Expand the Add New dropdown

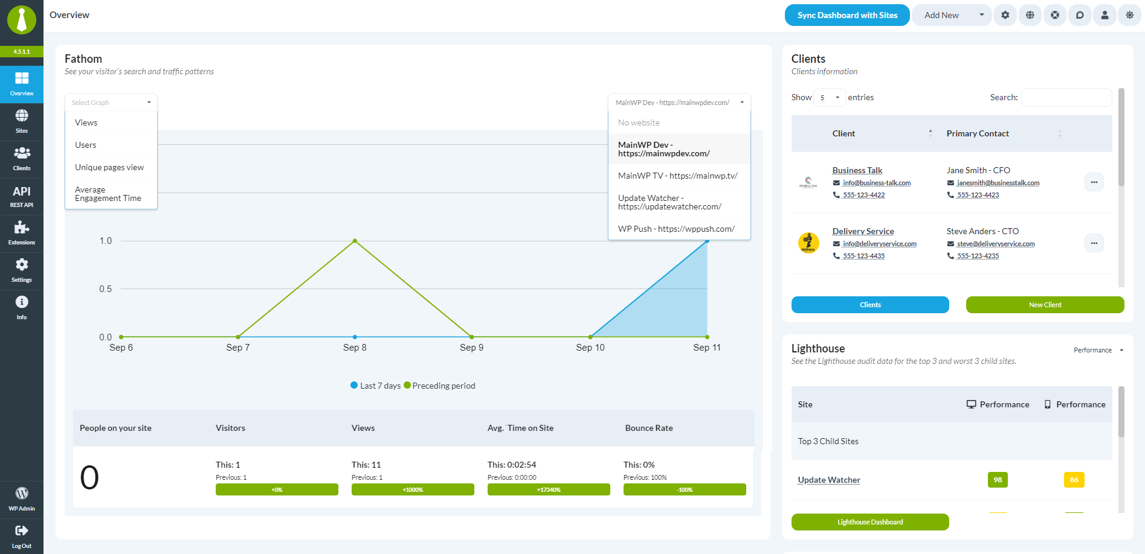click(952, 15)
